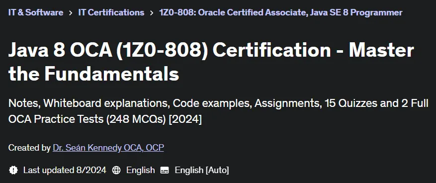Click the "Created by" label
Image resolution: width=436 pixels, height=183 pixels.
(x=29, y=148)
